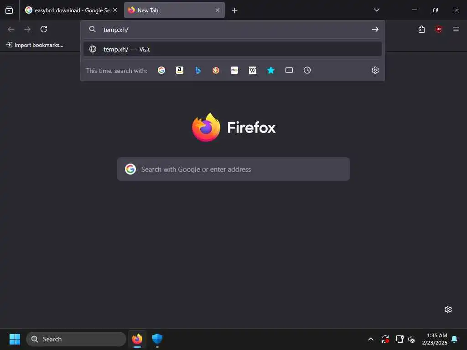Open a new tab with plus button

point(235,10)
